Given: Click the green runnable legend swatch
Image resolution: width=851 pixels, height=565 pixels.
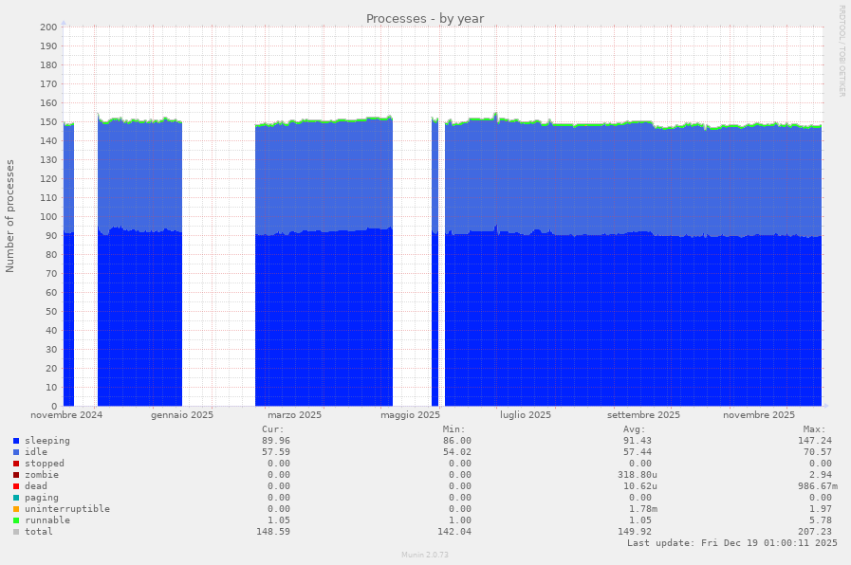Looking at the screenshot, I should (x=16, y=520).
